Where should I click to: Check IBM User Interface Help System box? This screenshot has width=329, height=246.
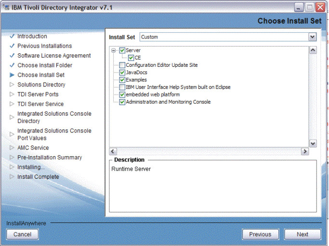[x=122, y=87]
